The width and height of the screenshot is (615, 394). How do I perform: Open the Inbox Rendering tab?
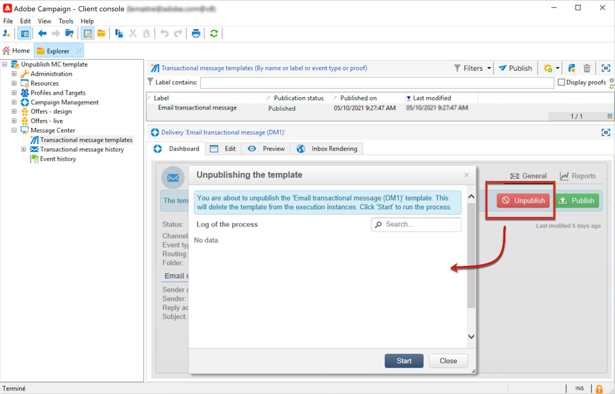(x=327, y=149)
